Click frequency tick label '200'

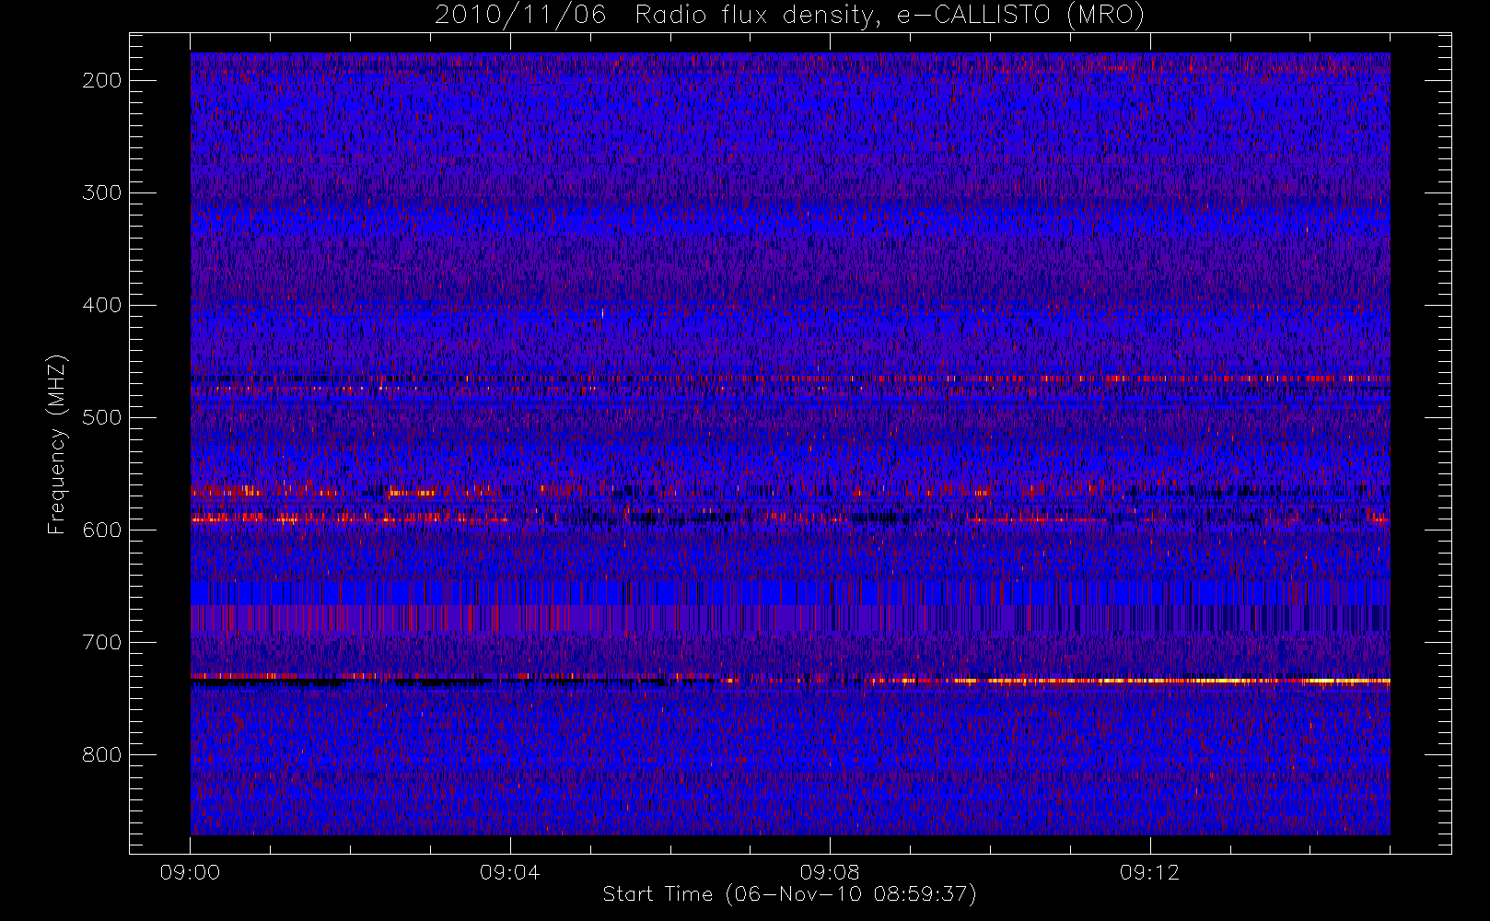[102, 80]
